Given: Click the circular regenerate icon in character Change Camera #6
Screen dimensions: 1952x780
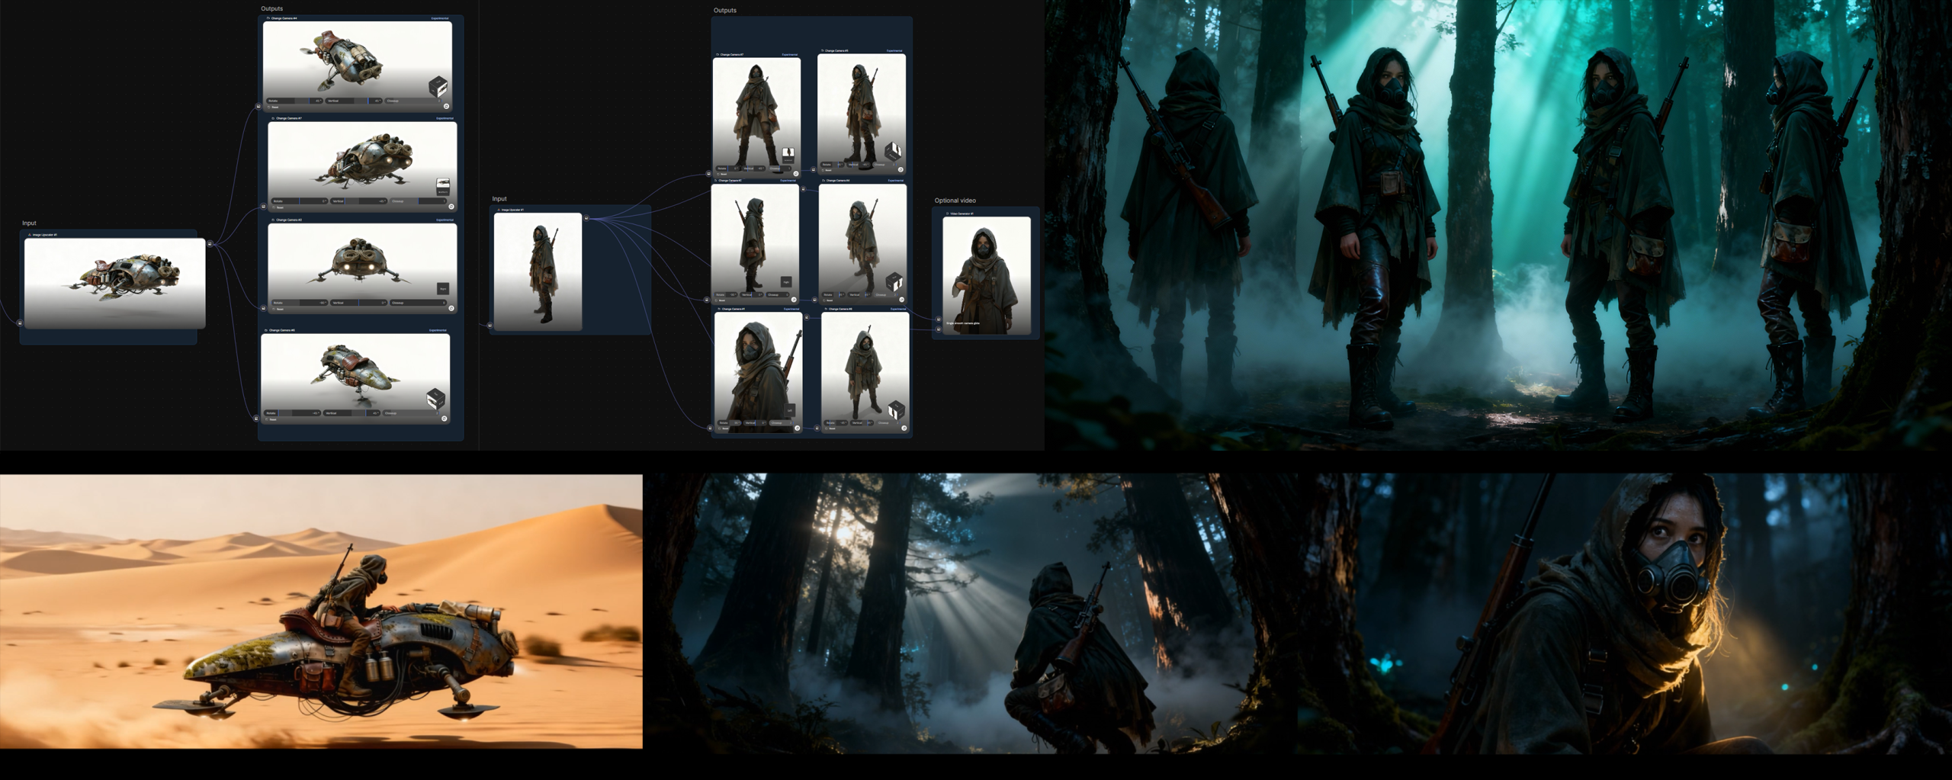Looking at the screenshot, I should pos(904,428).
